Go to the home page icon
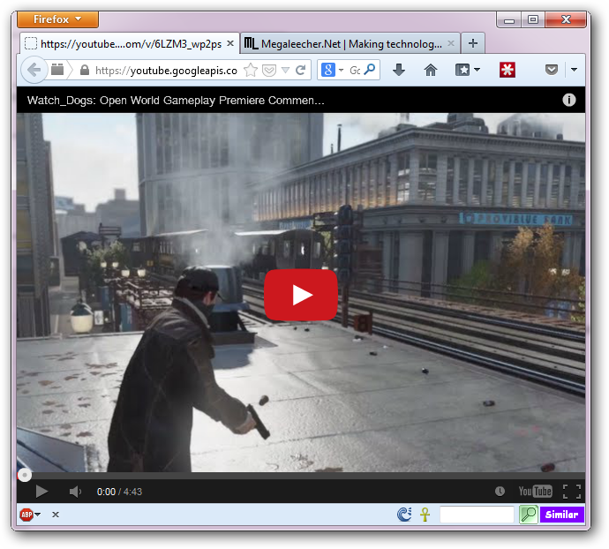Viewport: 609px width, 549px height. (431, 70)
